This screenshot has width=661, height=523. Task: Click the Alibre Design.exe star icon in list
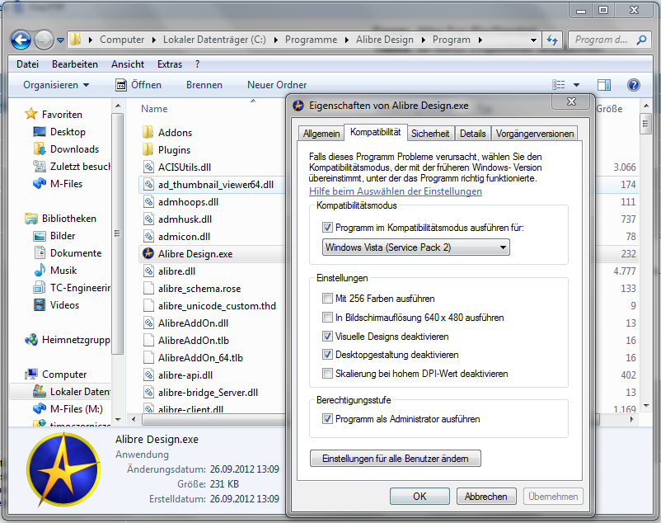click(x=148, y=253)
